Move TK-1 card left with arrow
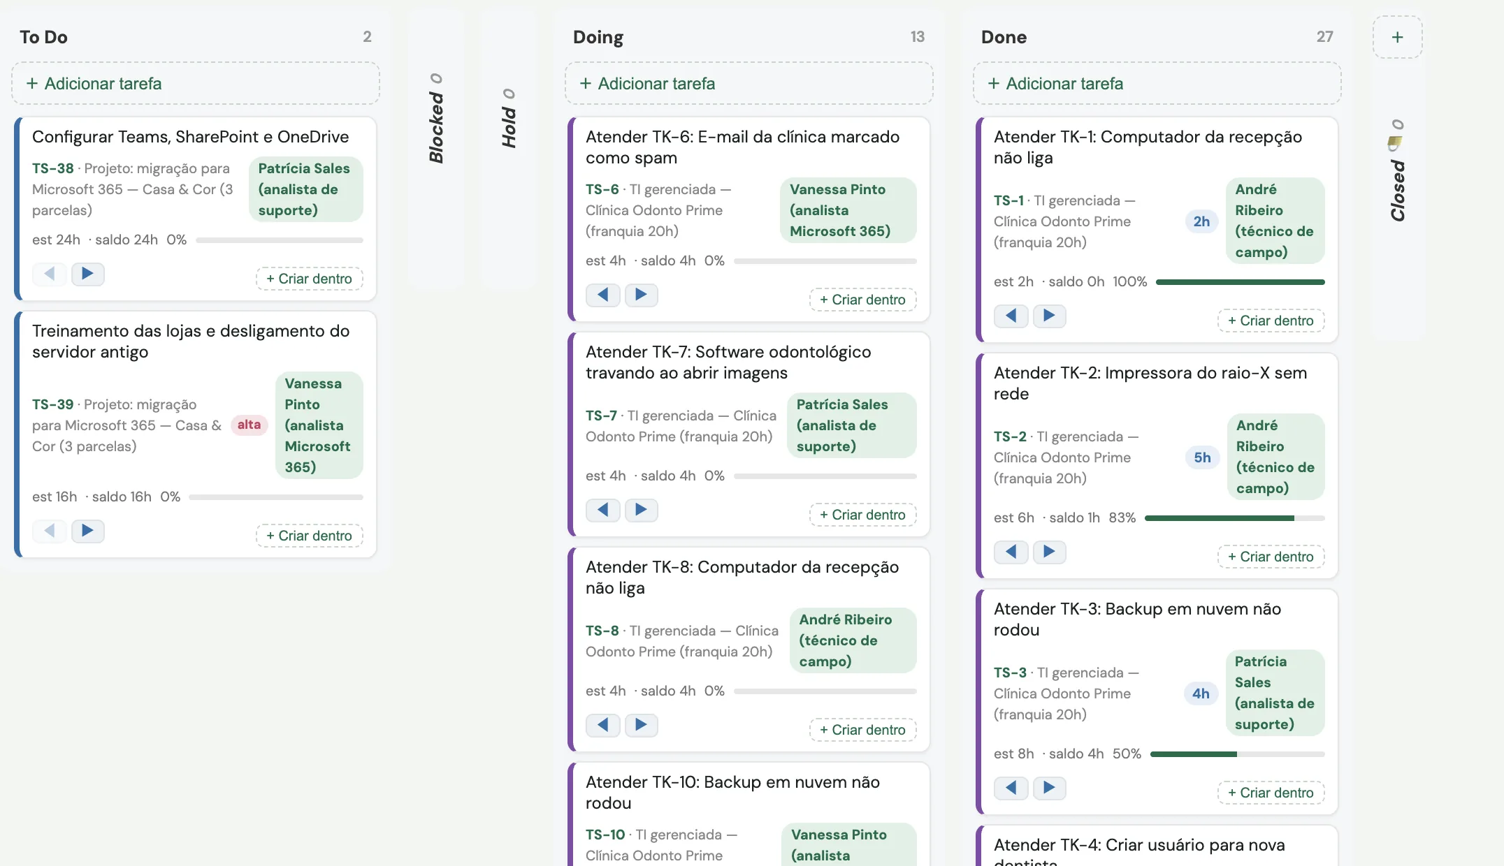 click(1011, 316)
